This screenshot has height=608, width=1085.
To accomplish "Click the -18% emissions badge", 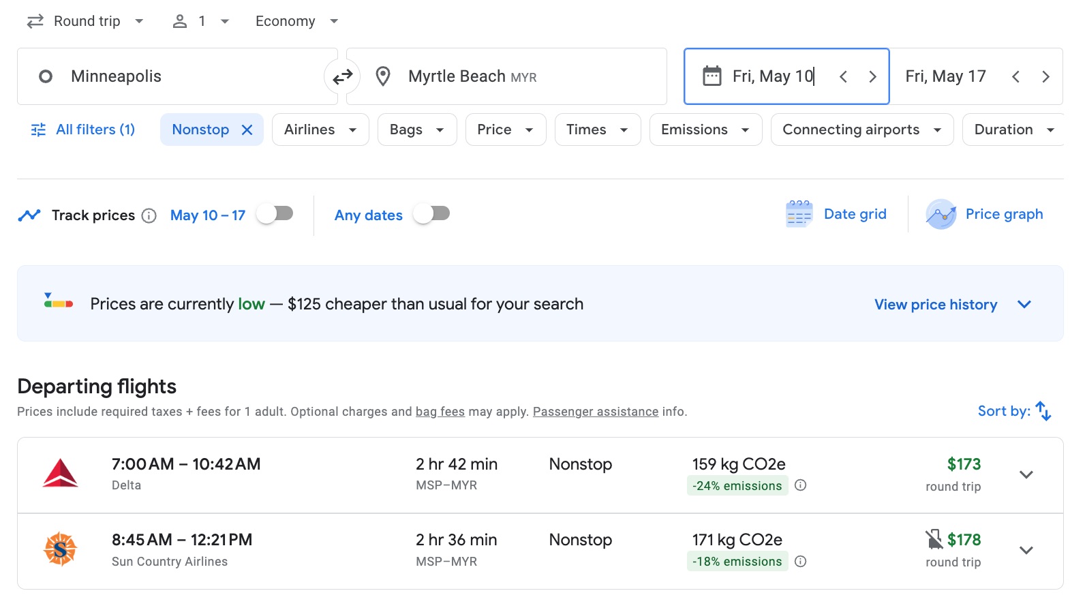I will (x=737, y=562).
